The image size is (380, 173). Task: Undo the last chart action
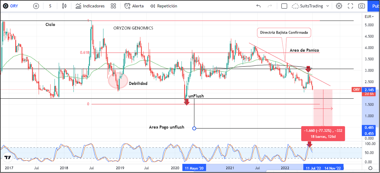coord(258,6)
